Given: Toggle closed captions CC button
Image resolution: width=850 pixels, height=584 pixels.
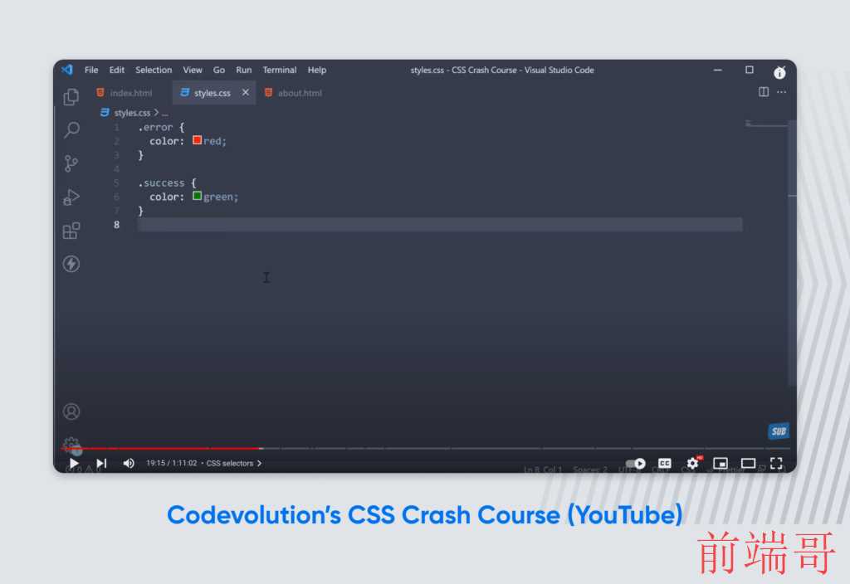Looking at the screenshot, I should [665, 463].
